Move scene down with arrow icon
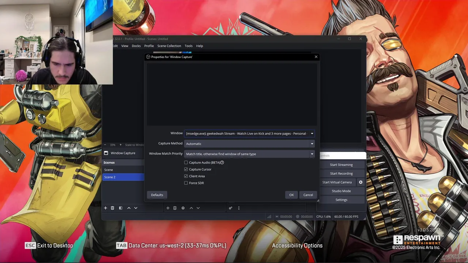468x263 pixels. click(136, 208)
